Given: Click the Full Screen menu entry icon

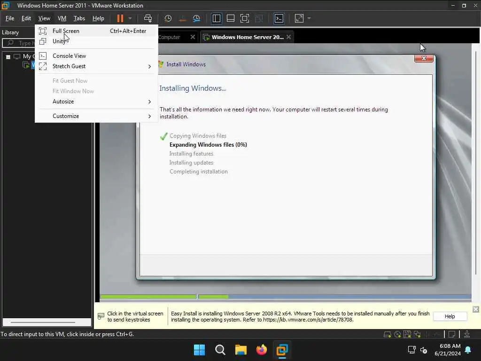Looking at the screenshot, I should 43,31.
